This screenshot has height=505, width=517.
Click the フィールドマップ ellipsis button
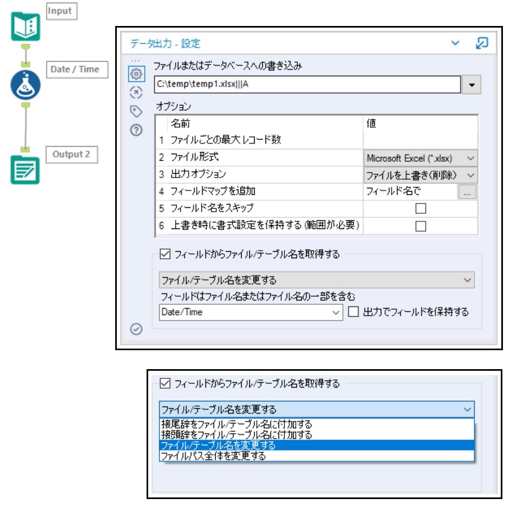467,192
